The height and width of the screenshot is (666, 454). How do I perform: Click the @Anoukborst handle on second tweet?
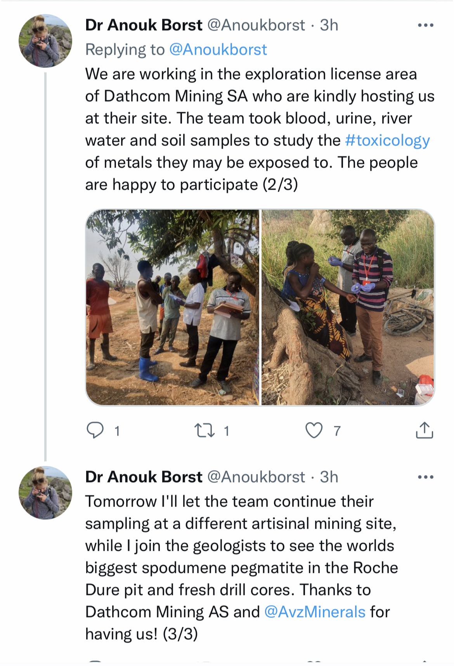pos(256,477)
